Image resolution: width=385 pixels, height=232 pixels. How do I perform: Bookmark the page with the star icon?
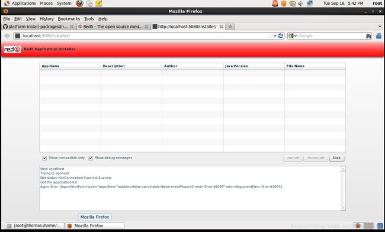[270, 36]
